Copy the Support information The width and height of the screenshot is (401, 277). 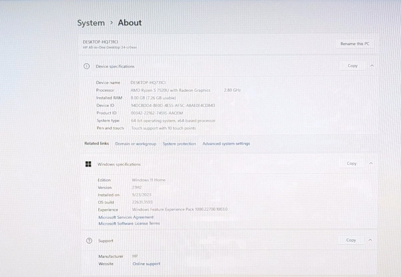pos(351,240)
